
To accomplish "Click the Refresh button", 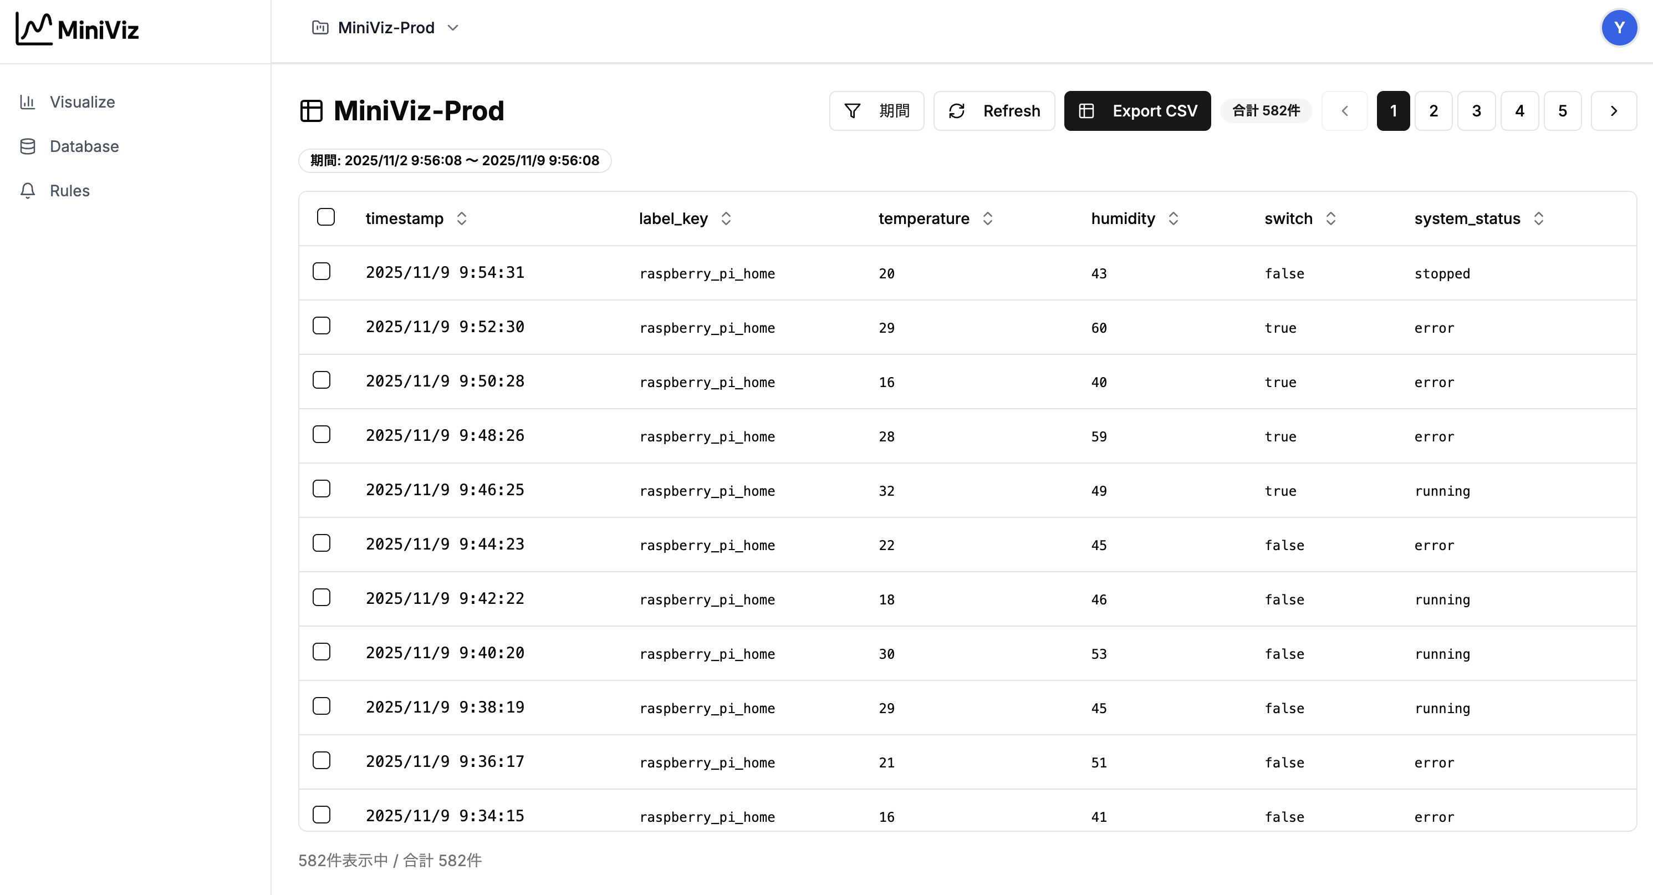I will [993, 110].
